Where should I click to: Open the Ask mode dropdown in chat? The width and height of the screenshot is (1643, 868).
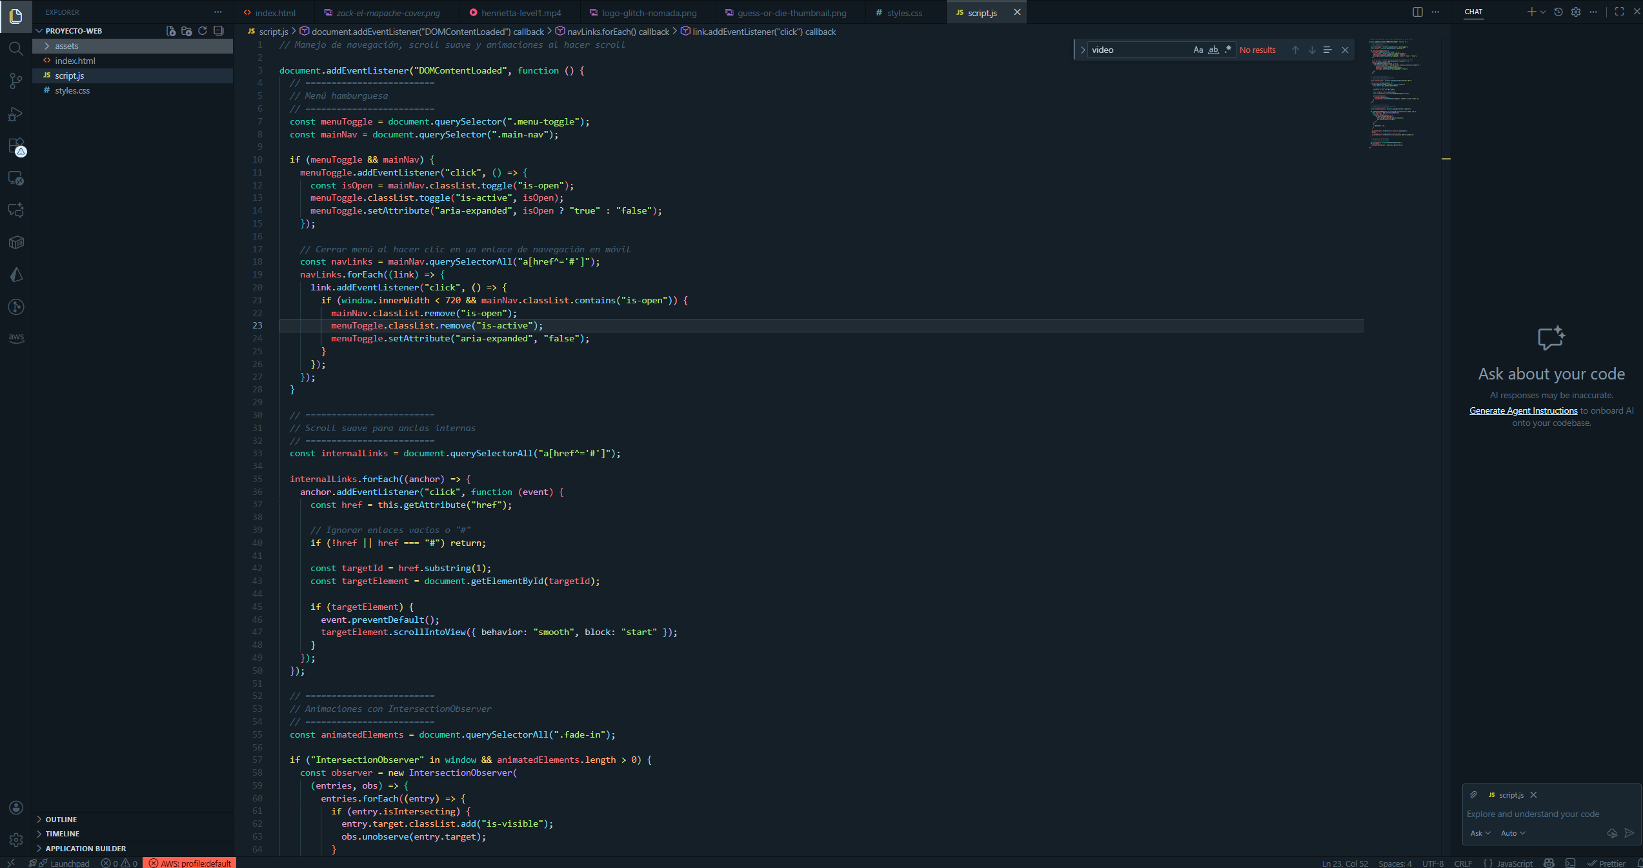(x=1480, y=833)
